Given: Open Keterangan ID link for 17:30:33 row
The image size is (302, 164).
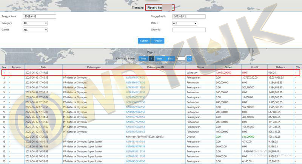Looking at the screenshot, I should tap(136, 132).
